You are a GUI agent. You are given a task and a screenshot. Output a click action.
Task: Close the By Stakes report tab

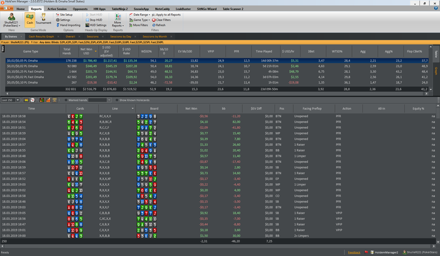point(21,36)
